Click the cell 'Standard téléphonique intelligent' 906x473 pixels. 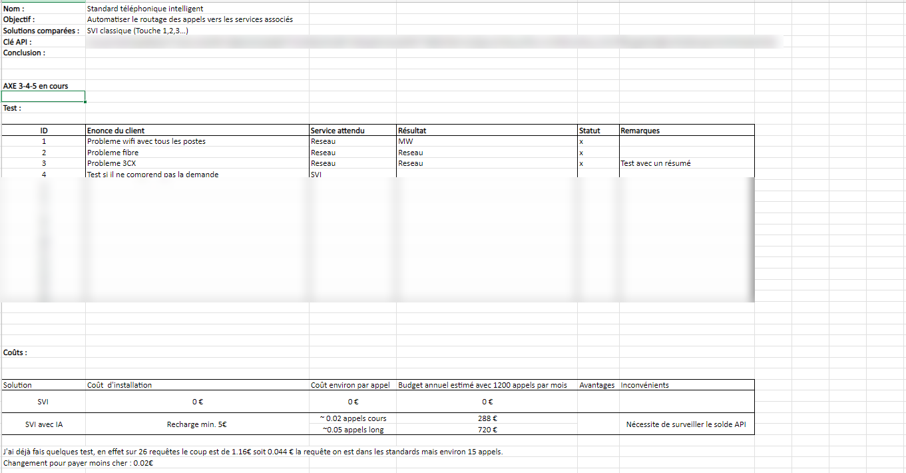point(197,9)
